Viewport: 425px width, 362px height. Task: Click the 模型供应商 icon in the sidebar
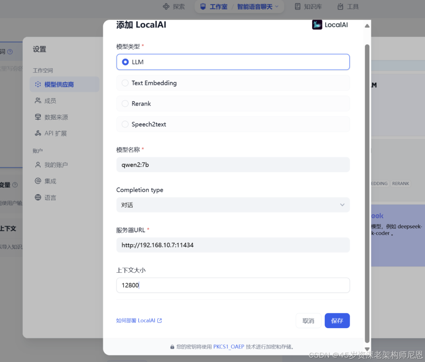(x=38, y=85)
